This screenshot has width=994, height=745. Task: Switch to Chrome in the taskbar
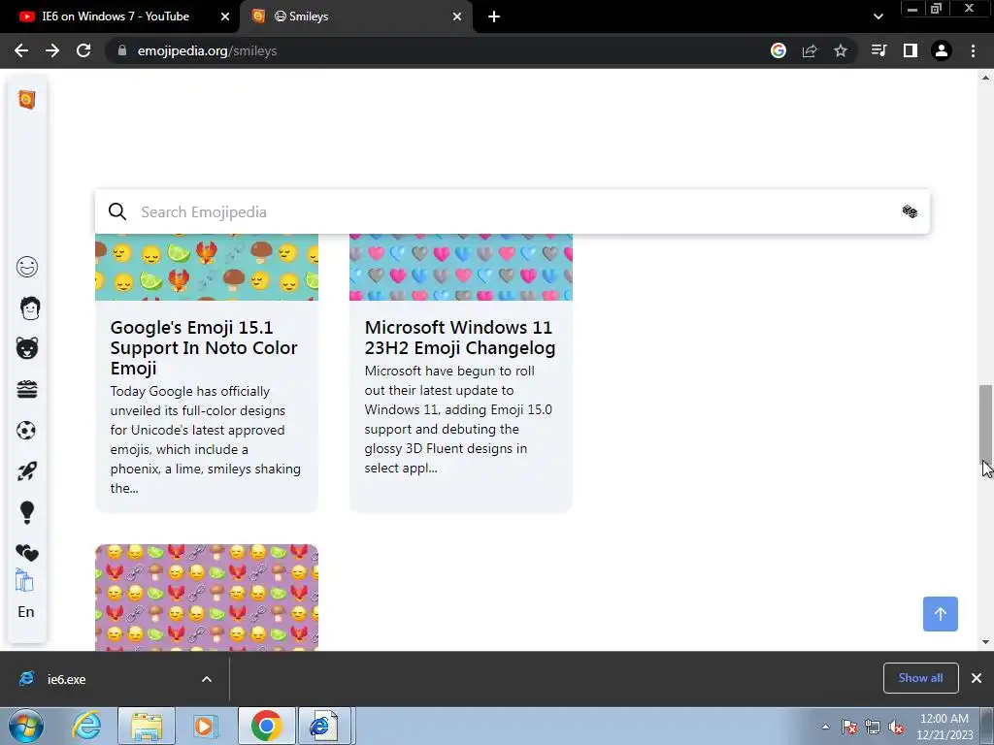tap(266, 726)
